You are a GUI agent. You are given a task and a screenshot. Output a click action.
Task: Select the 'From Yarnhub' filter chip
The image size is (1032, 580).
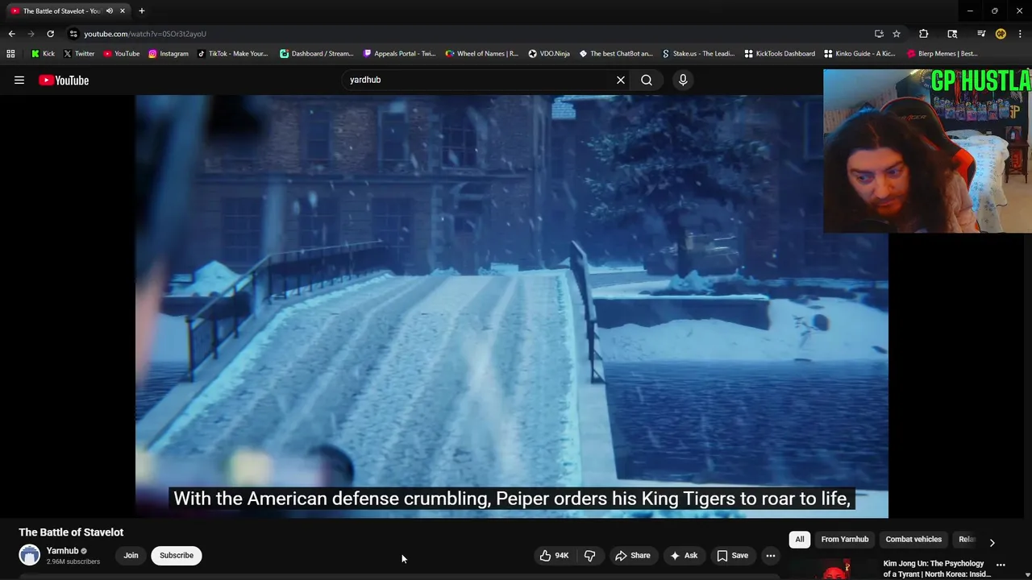click(x=845, y=539)
